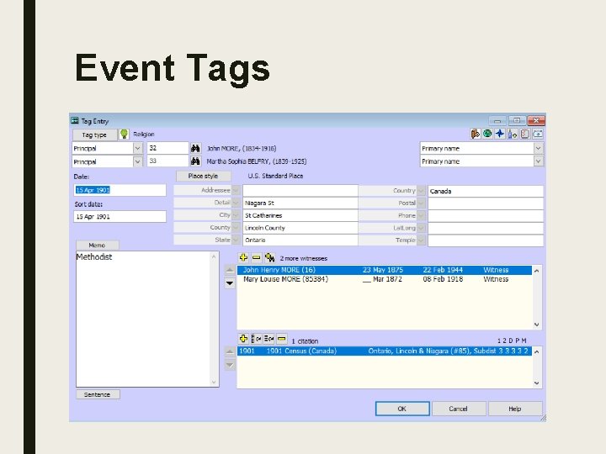This screenshot has height=454, width=606.
Task: Open the Country label dropdown arrow
Action: click(421, 191)
